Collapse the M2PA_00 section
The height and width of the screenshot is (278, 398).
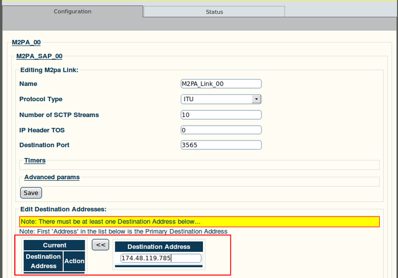coord(26,42)
